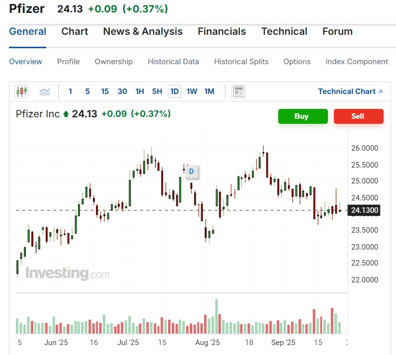Select the 1H hourly interval
The height and width of the screenshot is (355, 396).
coord(140,91)
